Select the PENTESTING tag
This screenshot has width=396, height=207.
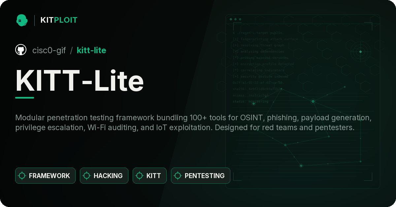click(x=200, y=176)
